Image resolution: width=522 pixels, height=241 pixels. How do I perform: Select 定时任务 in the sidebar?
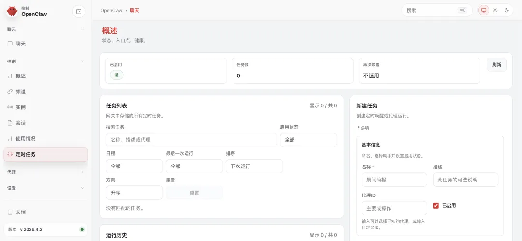[x=46, y=155]
